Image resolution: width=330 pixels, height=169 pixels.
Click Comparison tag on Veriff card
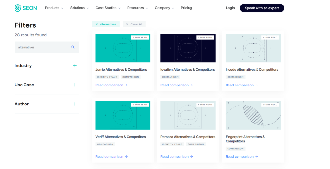(105, 144)
